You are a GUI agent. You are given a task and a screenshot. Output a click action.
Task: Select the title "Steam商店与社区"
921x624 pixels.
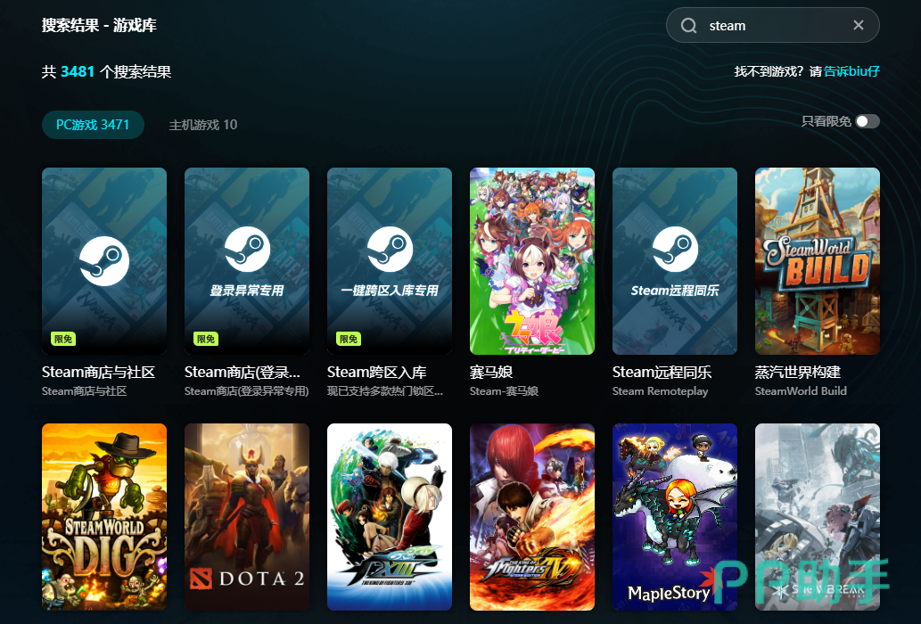coord(99,372)
